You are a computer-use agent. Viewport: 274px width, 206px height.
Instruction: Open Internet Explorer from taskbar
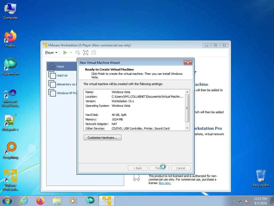24,201
